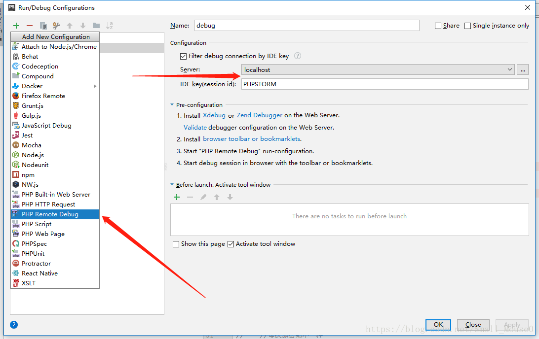Choose PHP Script configuration type
The image size is (539, 339).
pyautogui.click(x=55, y=224)
